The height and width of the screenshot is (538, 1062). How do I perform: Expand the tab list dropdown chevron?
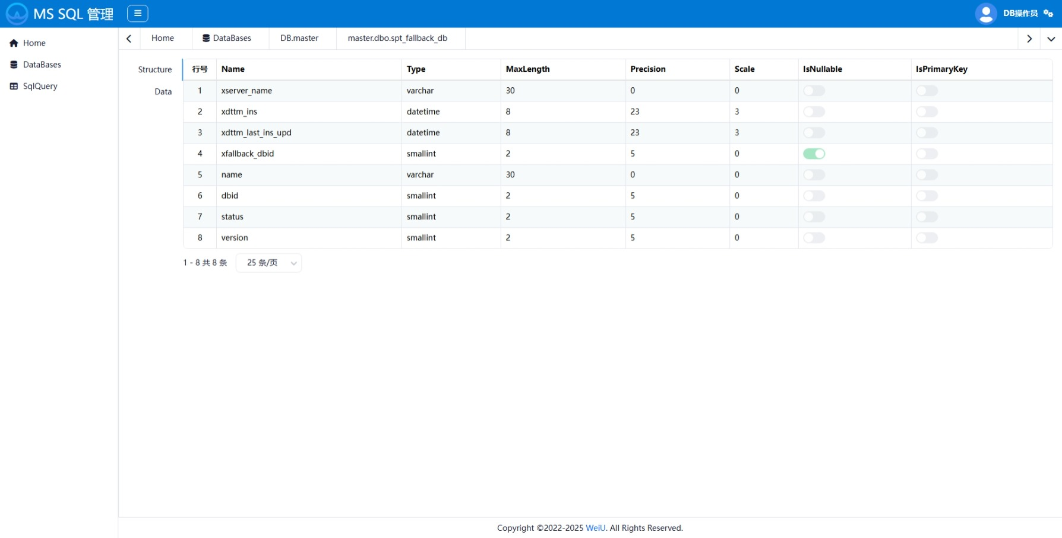(1051, 39)
